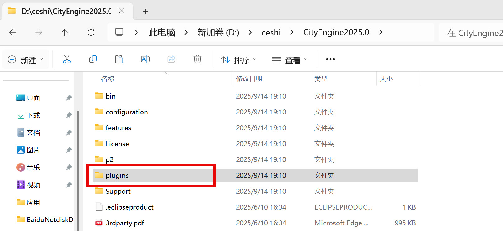Open 下载 folder in sidebar
Screen dimensions: 503x231
coord(33,115)
